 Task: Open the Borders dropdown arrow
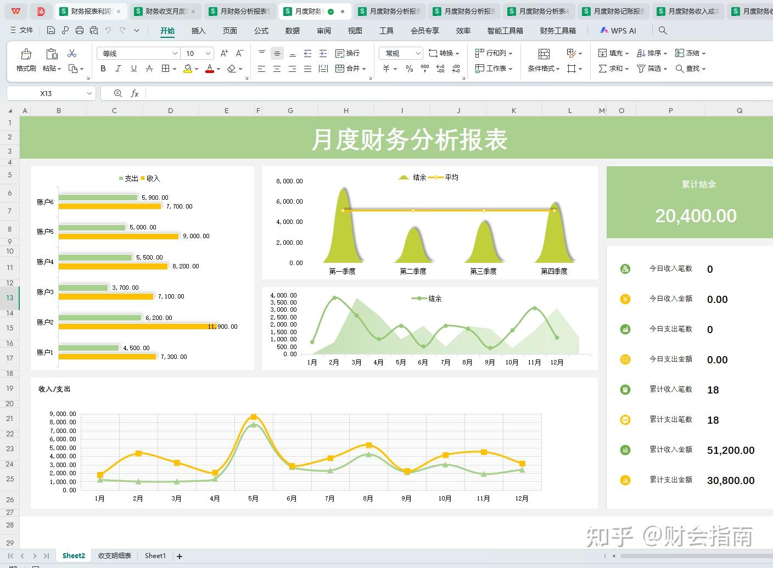pos(175,69)
